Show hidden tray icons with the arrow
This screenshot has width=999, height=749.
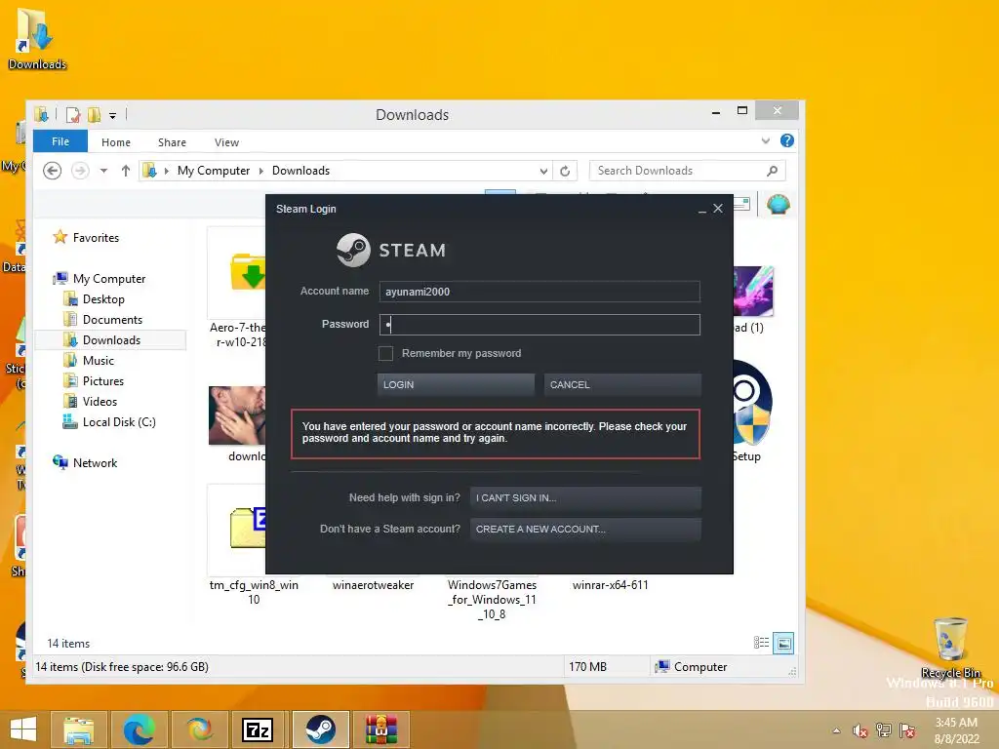836,730
